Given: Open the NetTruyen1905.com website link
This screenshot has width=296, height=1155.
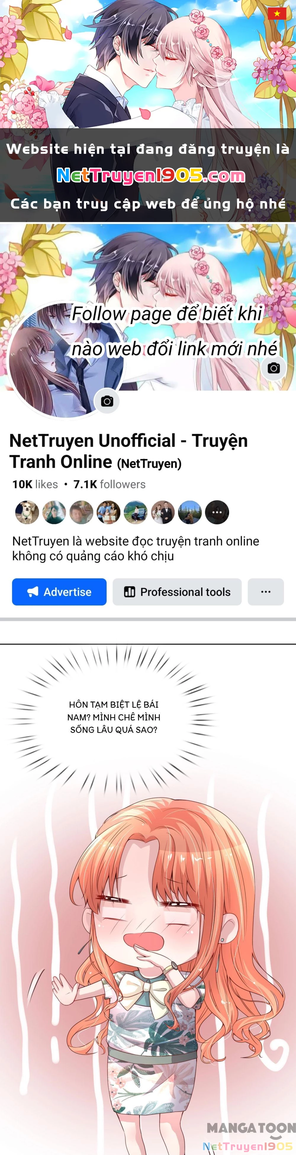Looking at the screenshot, I should [151, 176].
